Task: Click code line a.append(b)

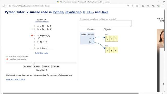Action: (44, 36)
